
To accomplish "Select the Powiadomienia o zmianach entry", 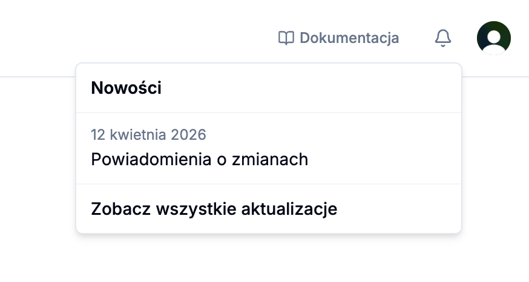I will (199, 160).
